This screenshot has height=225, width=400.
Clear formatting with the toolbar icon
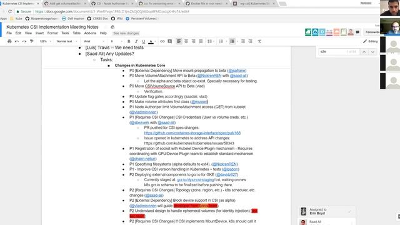click(259, 41)
